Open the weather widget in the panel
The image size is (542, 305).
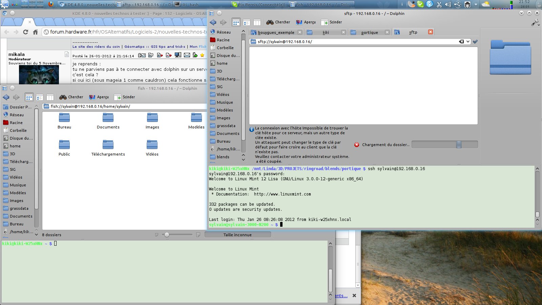(486, 4)
